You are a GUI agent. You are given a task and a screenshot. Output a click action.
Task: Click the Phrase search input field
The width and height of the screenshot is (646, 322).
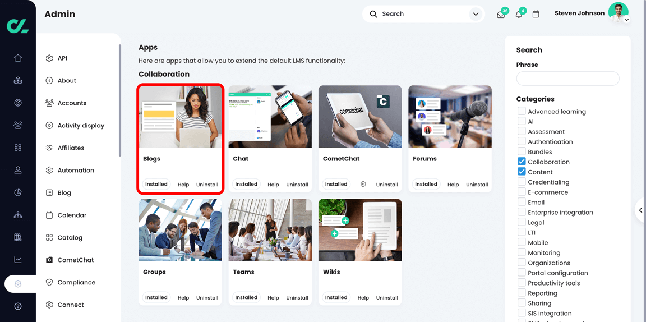pos(567,79)
